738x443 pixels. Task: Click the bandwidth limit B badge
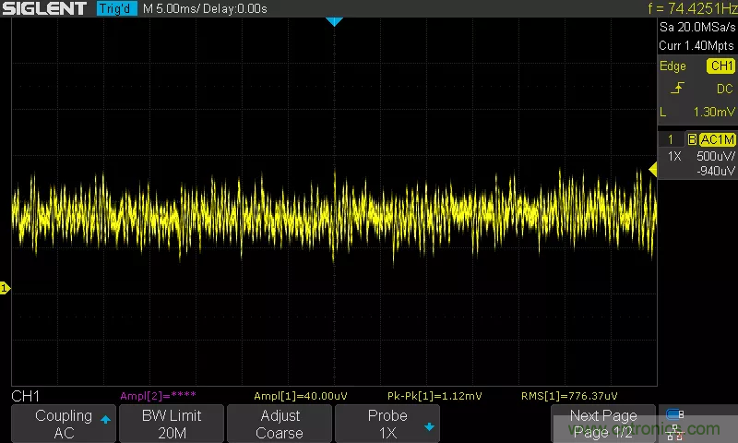pyautogui.click(x=691, y=139)
